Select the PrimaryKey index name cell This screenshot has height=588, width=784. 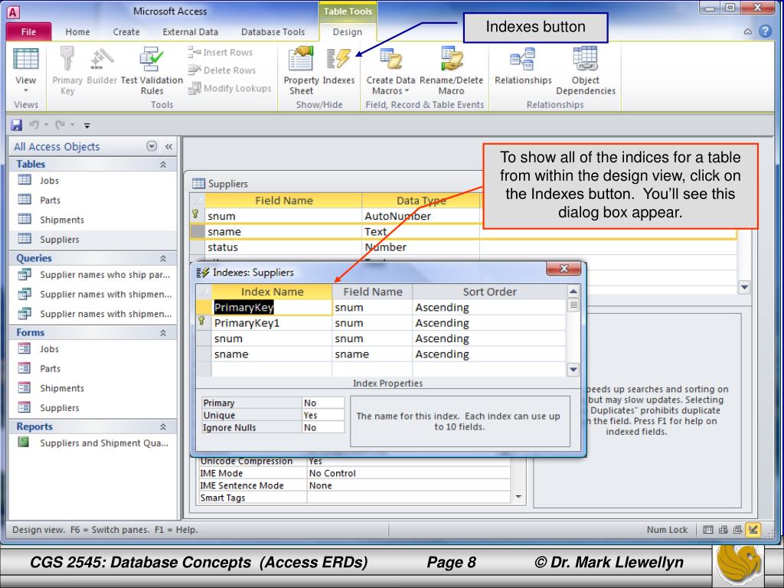click(272, 308)
